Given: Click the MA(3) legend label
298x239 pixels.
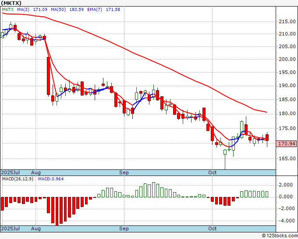Looking at the screenshot, I should point(23,10).
